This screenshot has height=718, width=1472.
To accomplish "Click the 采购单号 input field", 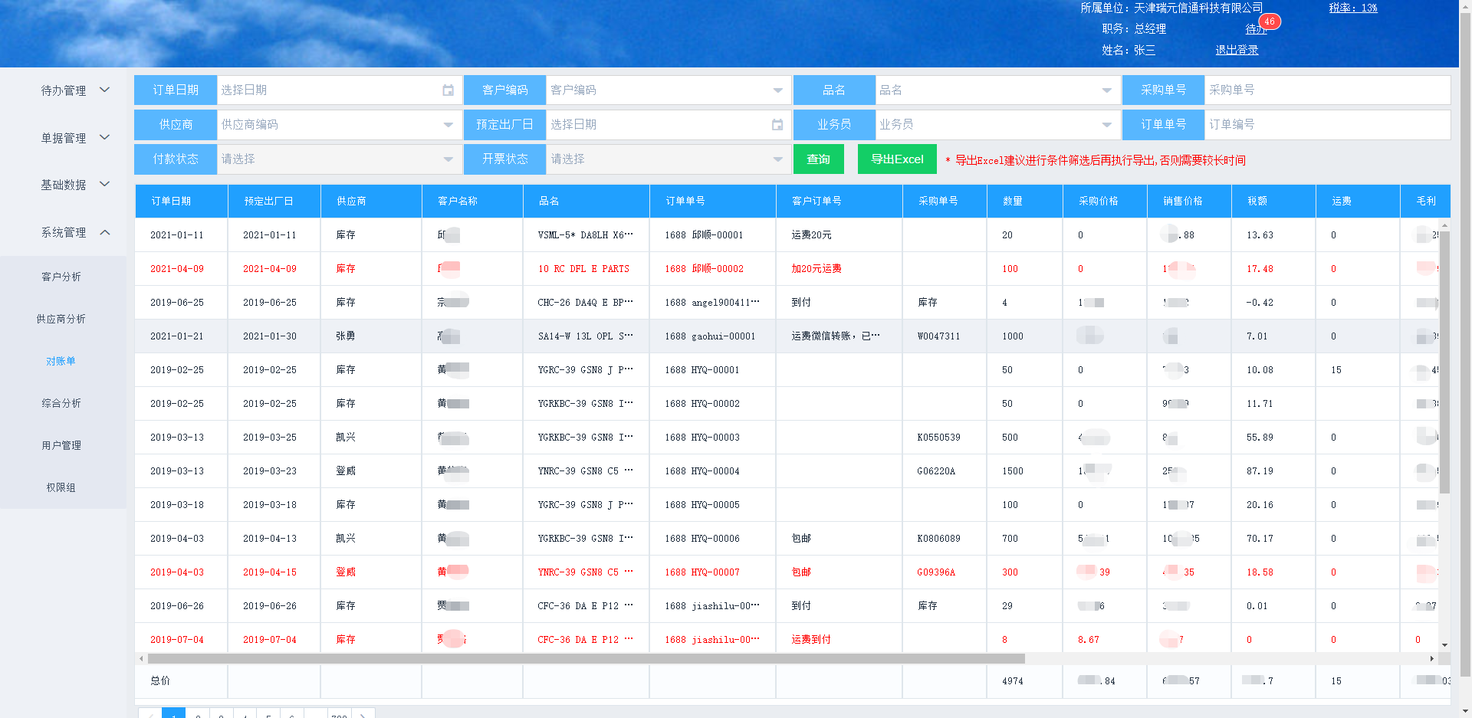I will point(1326,90).
